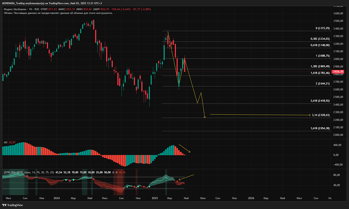Select Fibonacci level 3,618 (2 054,38) label

320,128
